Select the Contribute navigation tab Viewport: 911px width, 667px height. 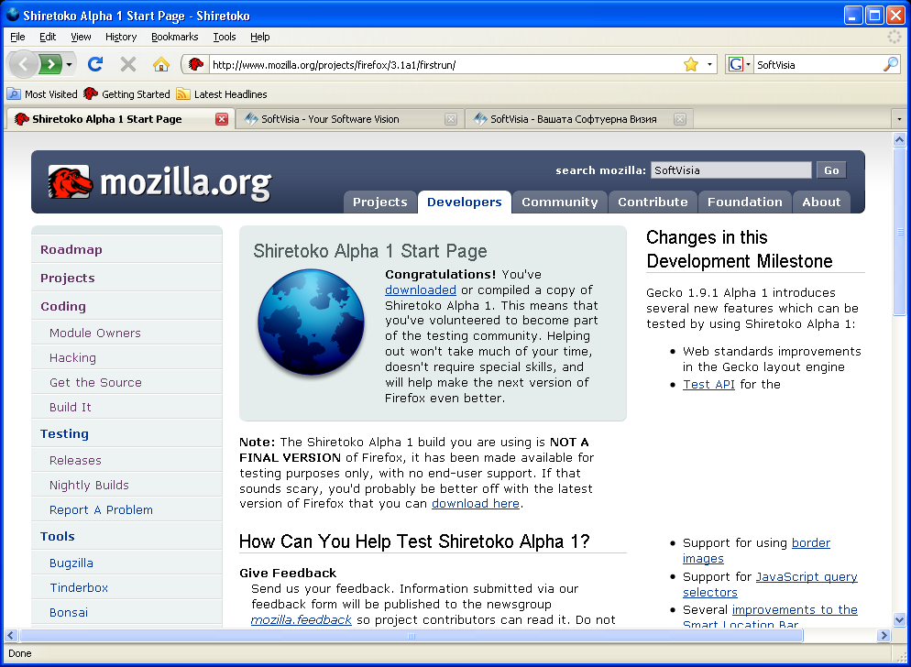(653, 202)
